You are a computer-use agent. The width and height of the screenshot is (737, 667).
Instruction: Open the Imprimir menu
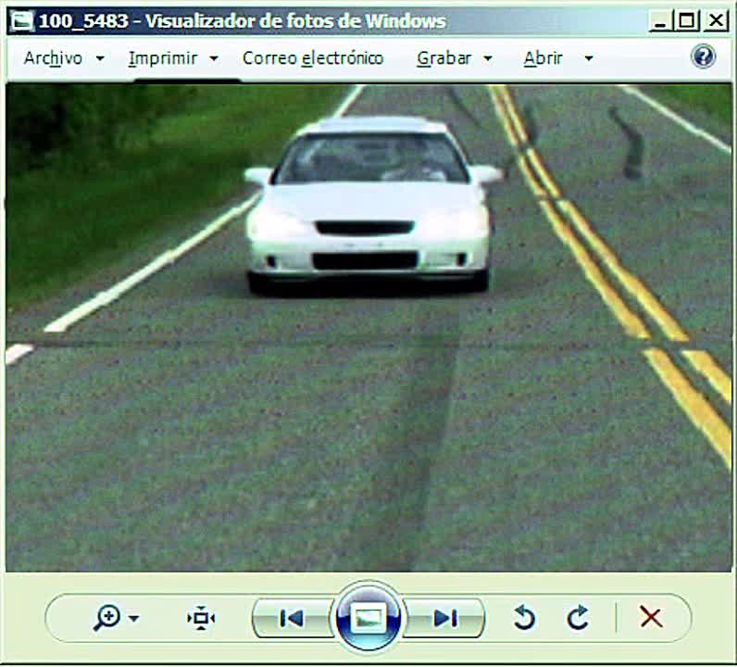pos(163,58)
